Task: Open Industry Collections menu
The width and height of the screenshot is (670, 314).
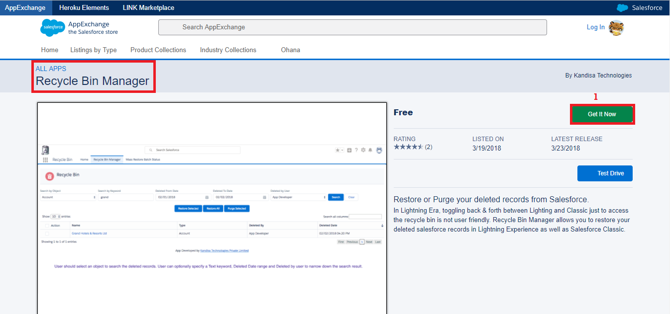Action: [228, 50]
